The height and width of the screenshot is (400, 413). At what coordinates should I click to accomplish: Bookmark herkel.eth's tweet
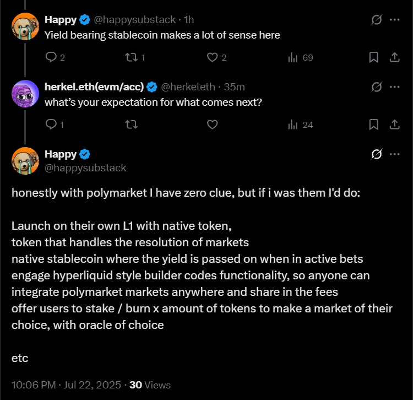373,125
